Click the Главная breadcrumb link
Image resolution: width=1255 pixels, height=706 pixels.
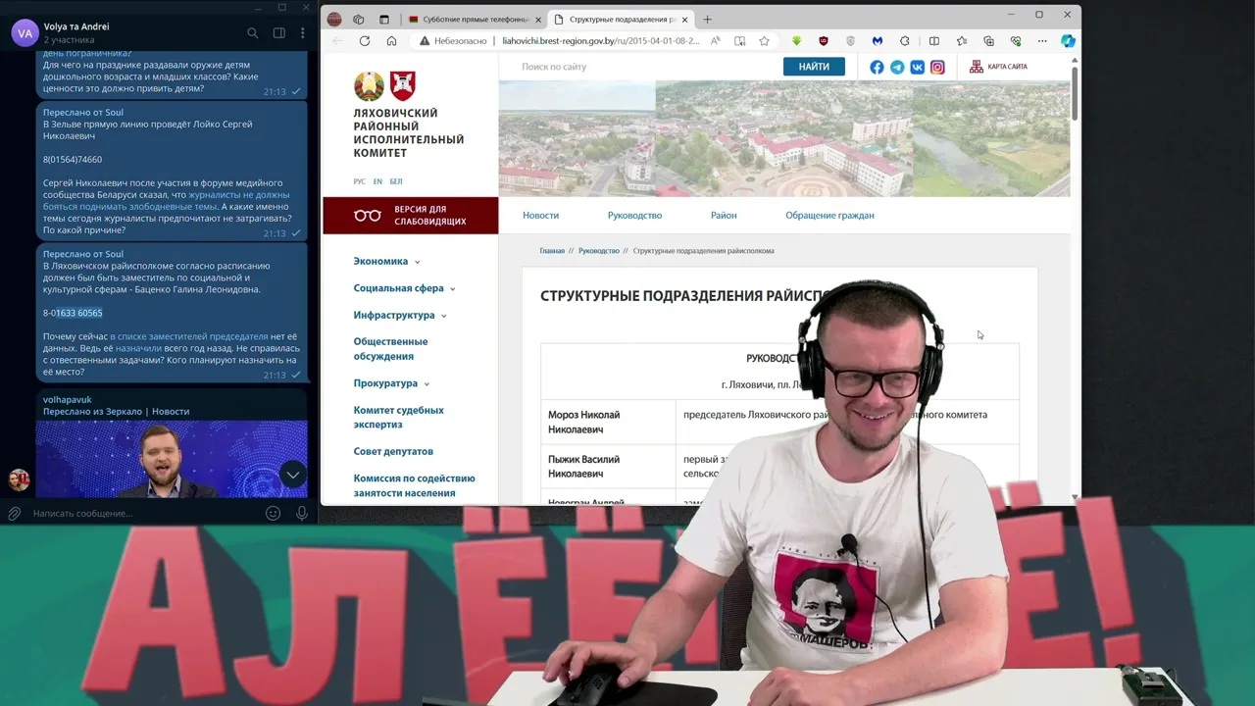tap(552, 251)
